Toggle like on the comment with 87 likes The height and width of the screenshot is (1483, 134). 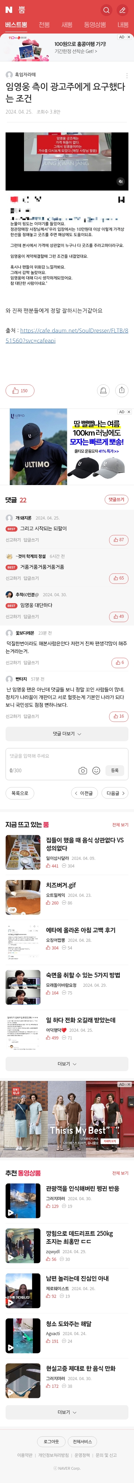tap(118, 540)
